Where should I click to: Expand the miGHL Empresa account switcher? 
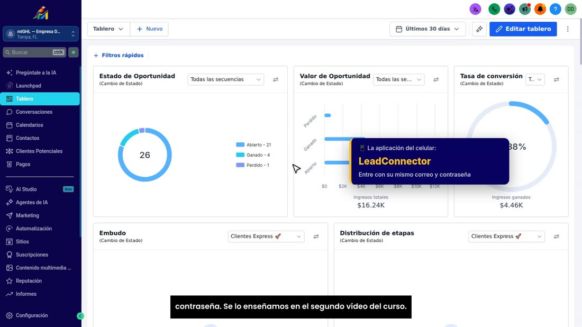[40, 34]
